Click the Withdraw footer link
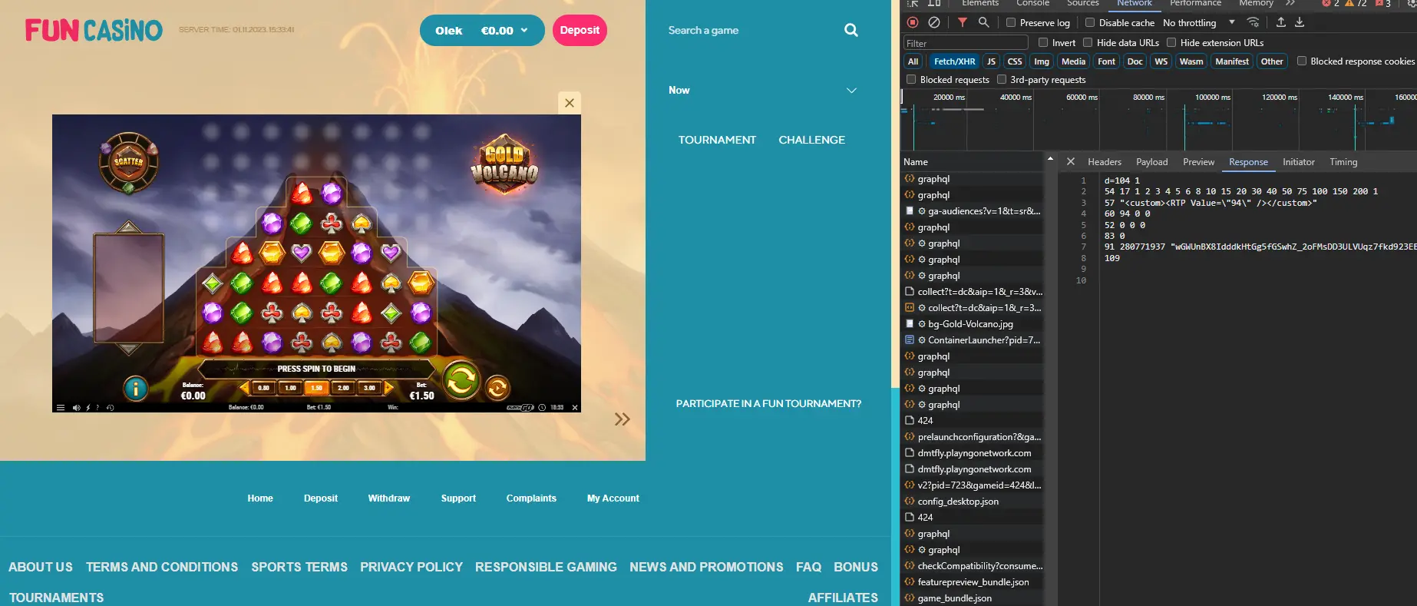Viewport: 1417px width, 606px height. tap(389, 498)
